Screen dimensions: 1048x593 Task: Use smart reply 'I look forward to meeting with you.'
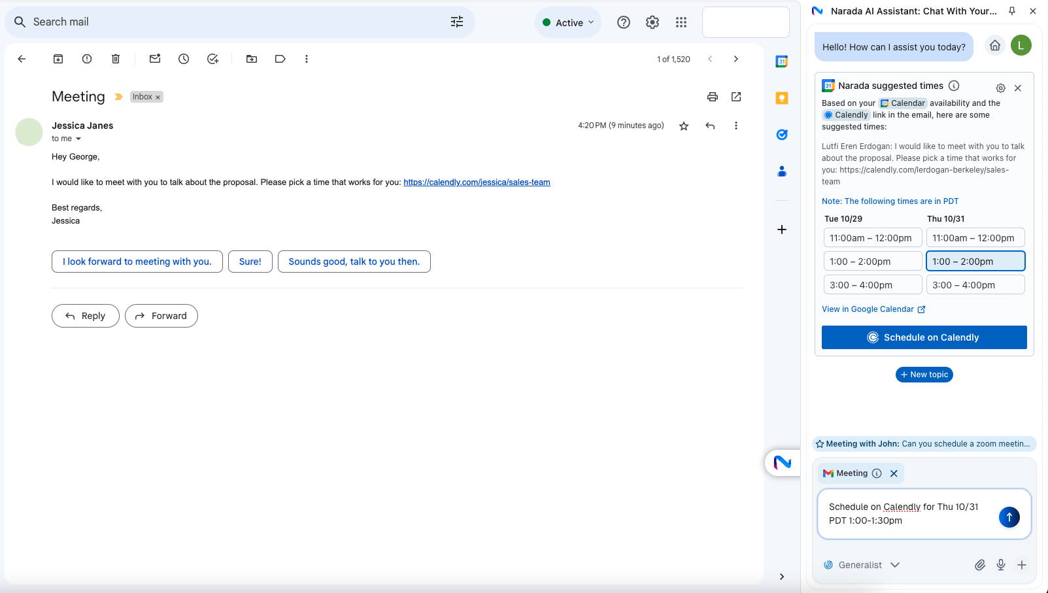(x=137, y=262)
